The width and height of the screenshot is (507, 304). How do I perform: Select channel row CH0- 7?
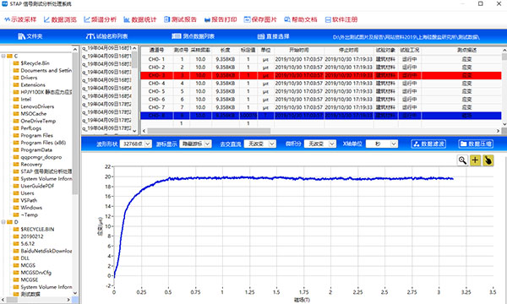point(321,107)
